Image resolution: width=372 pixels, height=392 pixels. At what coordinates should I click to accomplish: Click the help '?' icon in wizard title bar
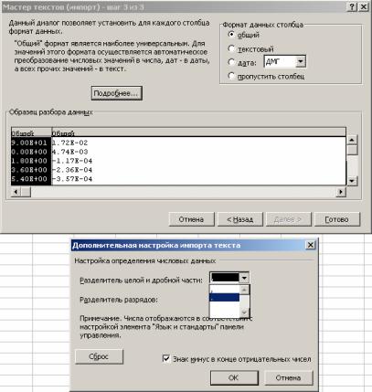pos(352,7)
